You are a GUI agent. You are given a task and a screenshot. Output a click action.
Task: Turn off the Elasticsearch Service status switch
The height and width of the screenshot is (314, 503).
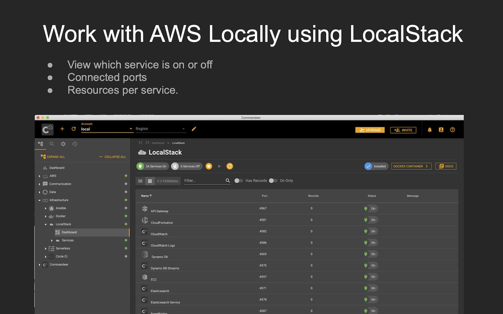click(x=371, y=299)
